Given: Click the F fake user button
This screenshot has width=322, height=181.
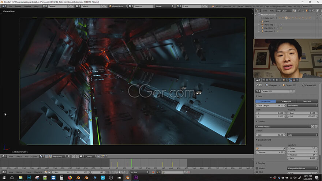Looking at the screenshot, I should [x=292, y=91].
